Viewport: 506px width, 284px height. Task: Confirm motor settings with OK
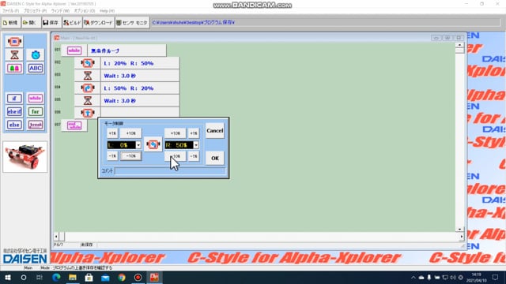coord(215,158)
